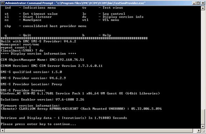206x134 pixels.
Task: Click the 'repeat count: 1' line
Action: [16, 48]
